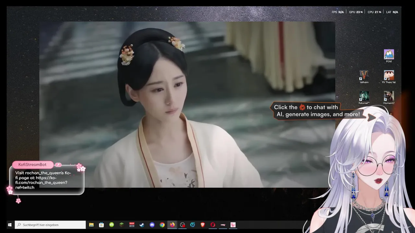This screenshot has height=233, width=415.
Task: Open the Returnal desktop shortcut
Action: 364,98
